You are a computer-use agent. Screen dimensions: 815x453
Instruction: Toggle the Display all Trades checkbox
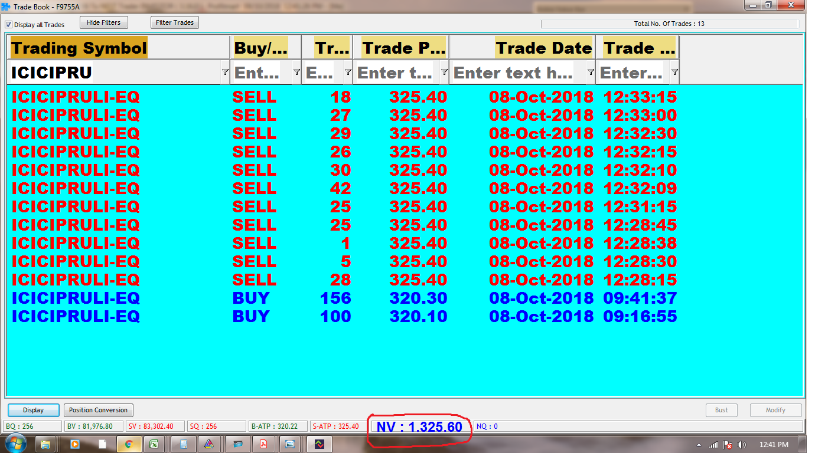tap(9, 25)
